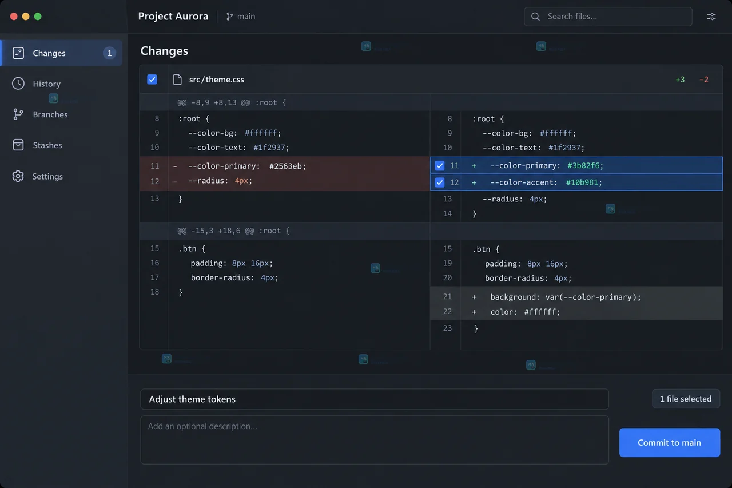Open the filter options sliders icon
Image resolution: width=732 pixels, height=488 pixels.
(711, 17)
